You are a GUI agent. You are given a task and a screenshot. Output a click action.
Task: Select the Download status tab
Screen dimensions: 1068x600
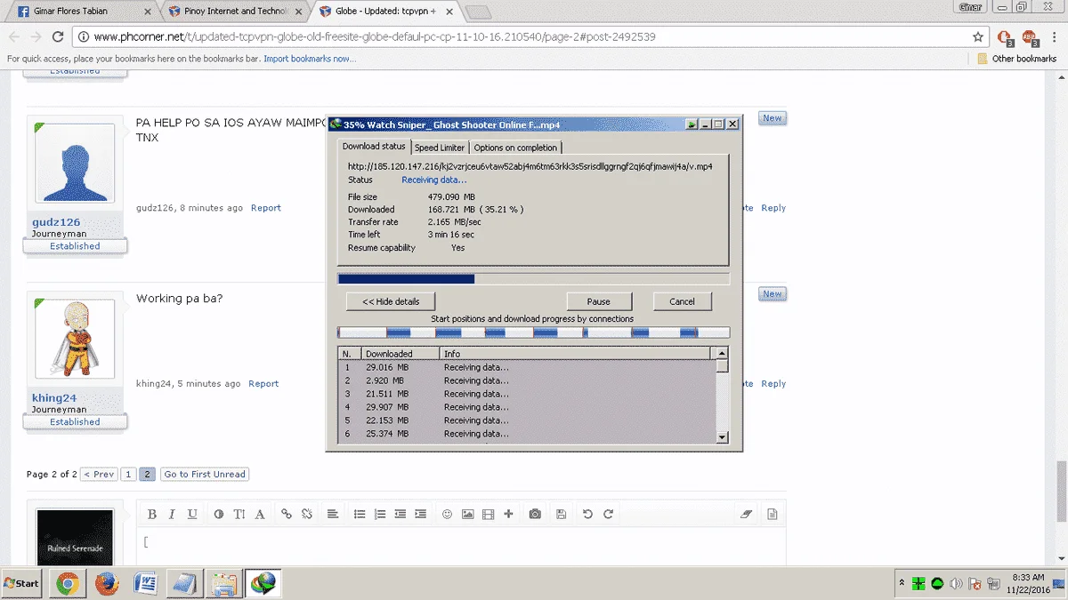(x=374, y=147)
